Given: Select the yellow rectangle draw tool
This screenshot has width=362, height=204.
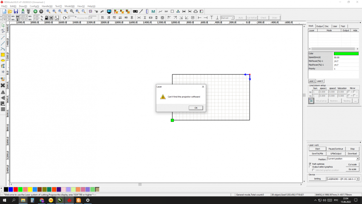Looking at the screenshot, I should (3, 55).
